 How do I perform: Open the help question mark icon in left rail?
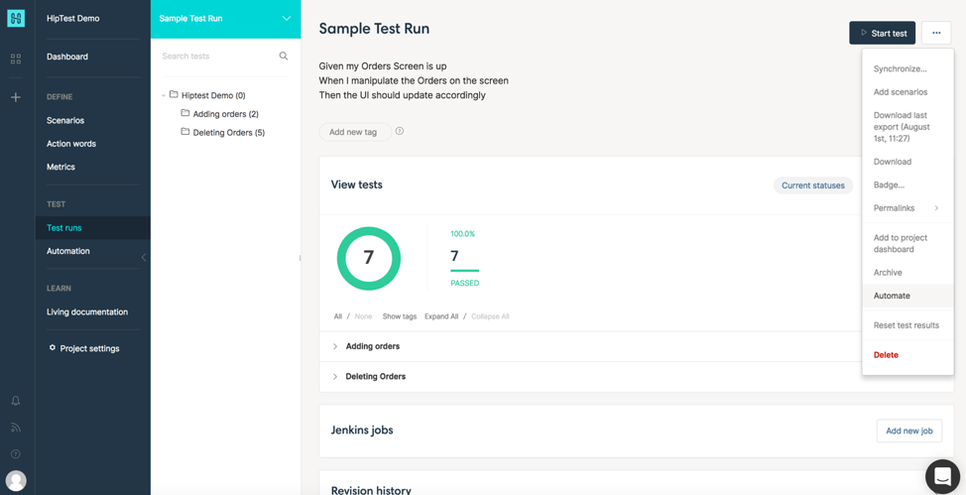pos(16,454)
